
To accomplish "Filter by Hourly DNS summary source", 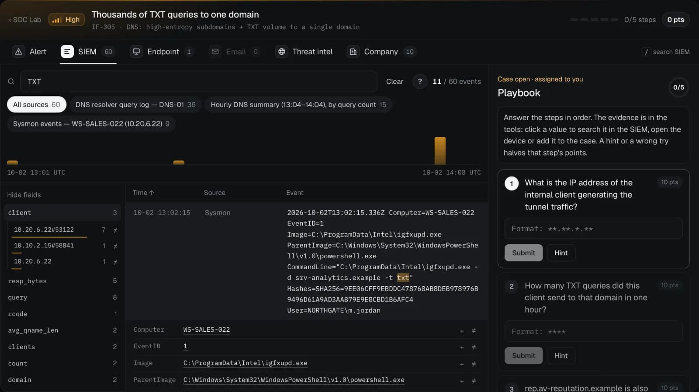I will [298, 104].
